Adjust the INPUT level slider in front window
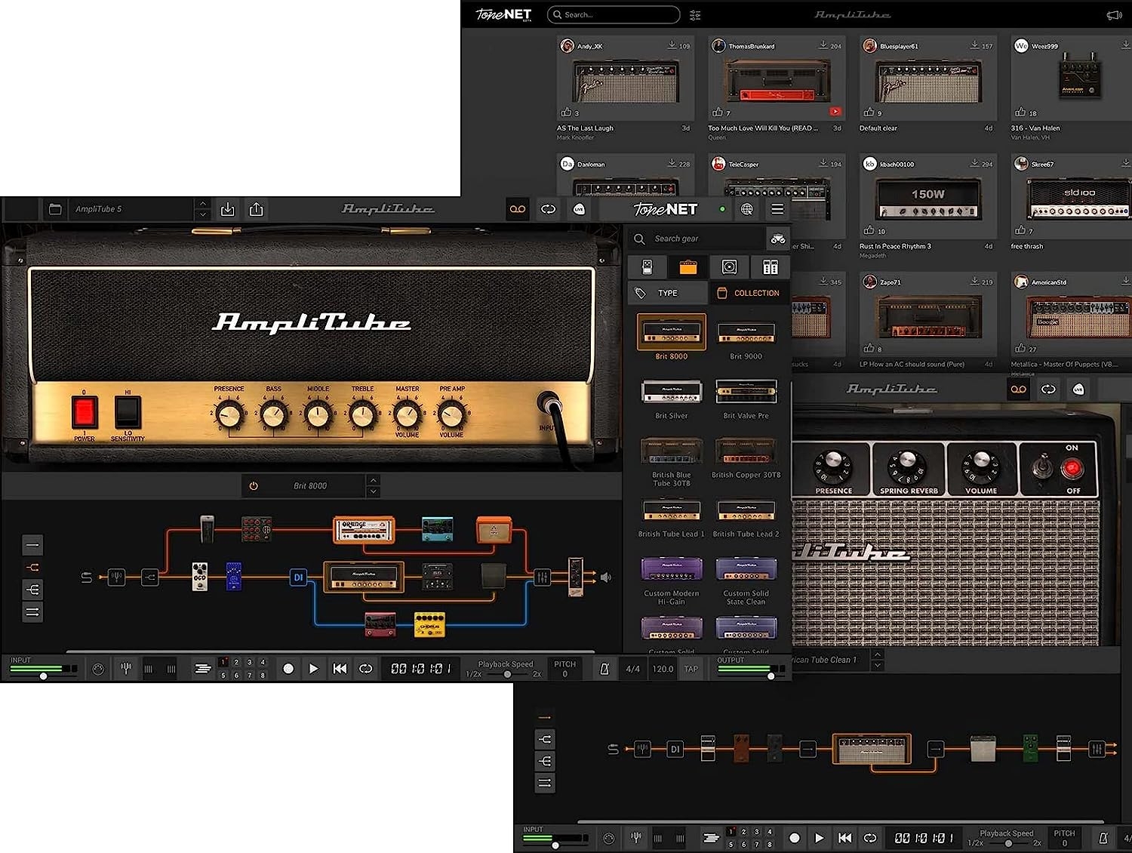1132x853 pixels. [44, 676]
